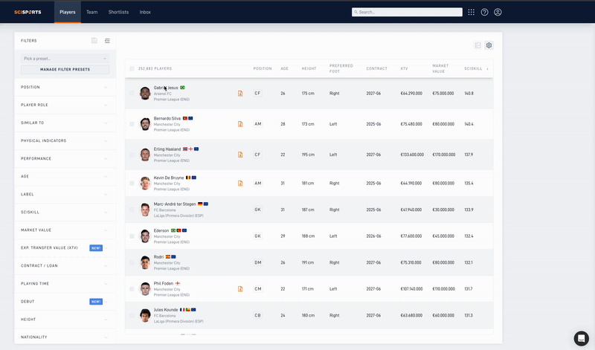Open Marc-André ter Stegen profile link

pyautogui.click(x=175, y=204)
